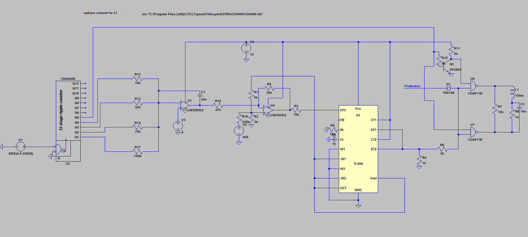This screenshot has width=528, height=237.
Task: Click the R12 18k resistor
Action: [138, 79]
